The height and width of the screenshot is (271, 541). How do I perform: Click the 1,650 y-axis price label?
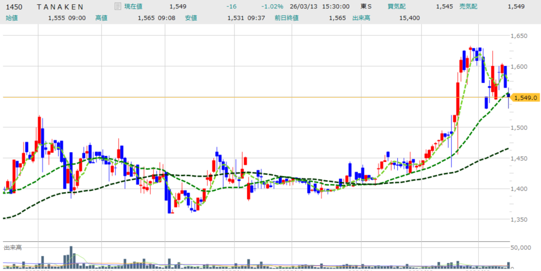(520, 36)
